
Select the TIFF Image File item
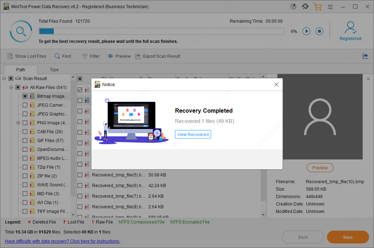click(x=53, y=211)
